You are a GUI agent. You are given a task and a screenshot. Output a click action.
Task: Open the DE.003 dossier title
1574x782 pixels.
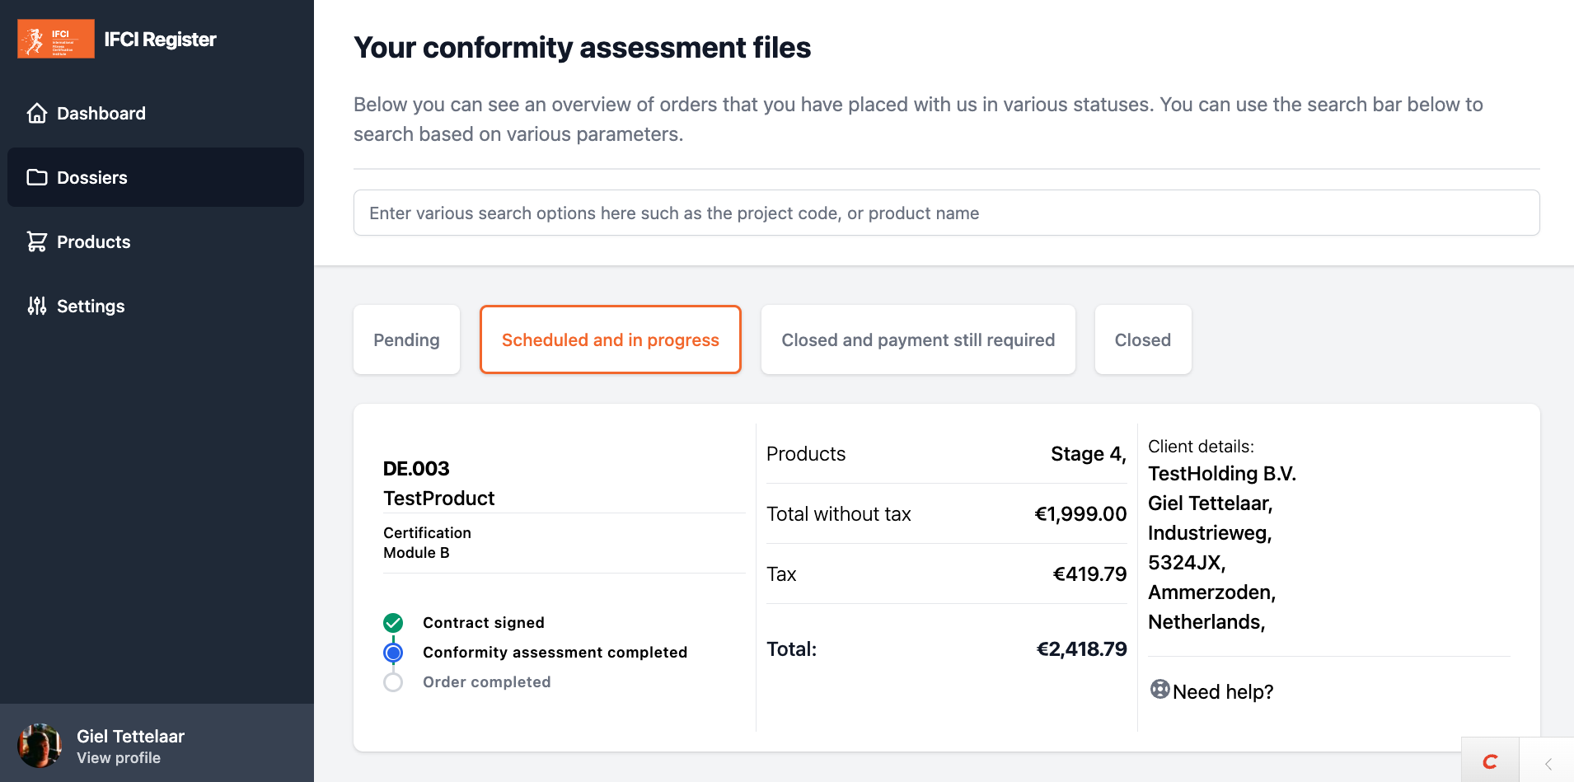(416, 469)
